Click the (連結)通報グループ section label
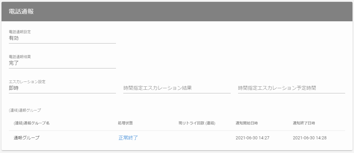The width and height of the screenshot is (354, 153). pos(25,110)
